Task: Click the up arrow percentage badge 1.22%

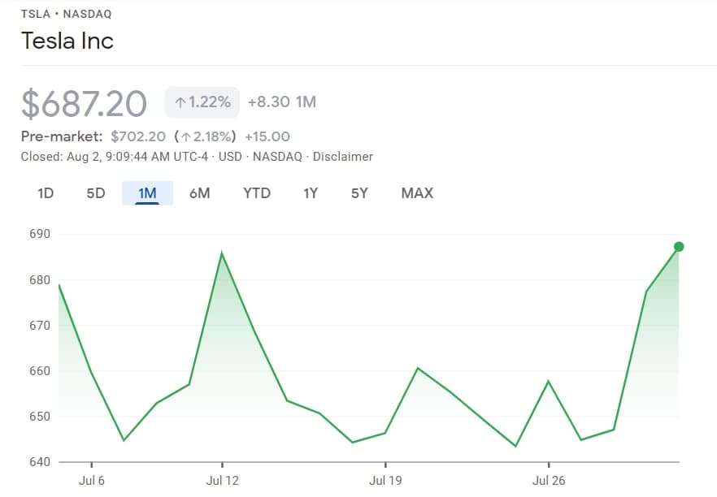Action: pos(202,102)
